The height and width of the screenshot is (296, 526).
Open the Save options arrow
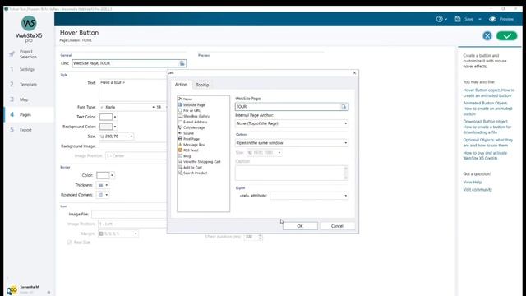click(480, 19)
